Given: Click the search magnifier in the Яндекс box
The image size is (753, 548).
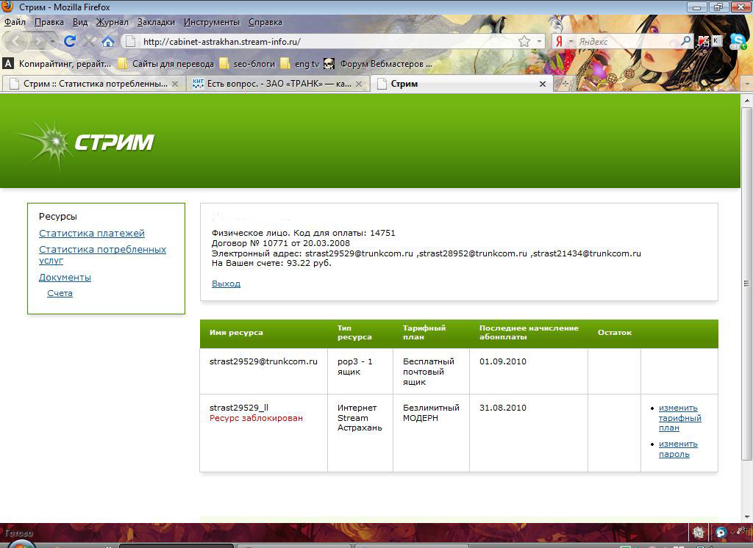Looking at the screenshot, I should 686,41.
